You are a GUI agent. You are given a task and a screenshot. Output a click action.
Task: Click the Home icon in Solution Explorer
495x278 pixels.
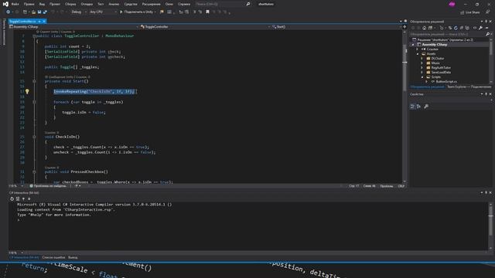(425, 28)
